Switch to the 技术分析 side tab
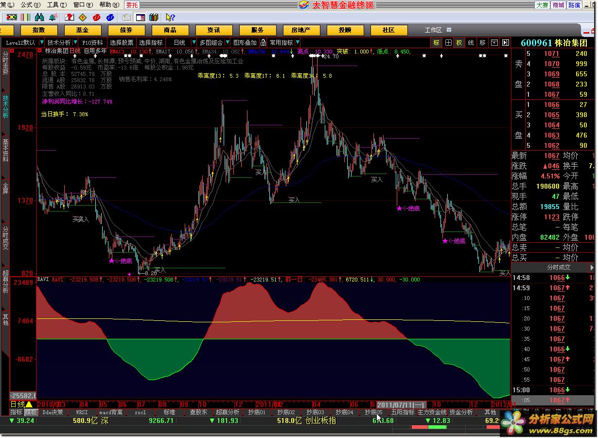Viewport: 598px width, 438px height. click(x=5, y=106)
